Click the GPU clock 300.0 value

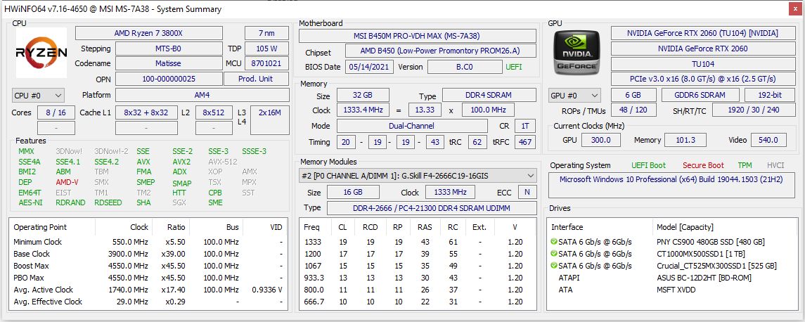(600, 140)
